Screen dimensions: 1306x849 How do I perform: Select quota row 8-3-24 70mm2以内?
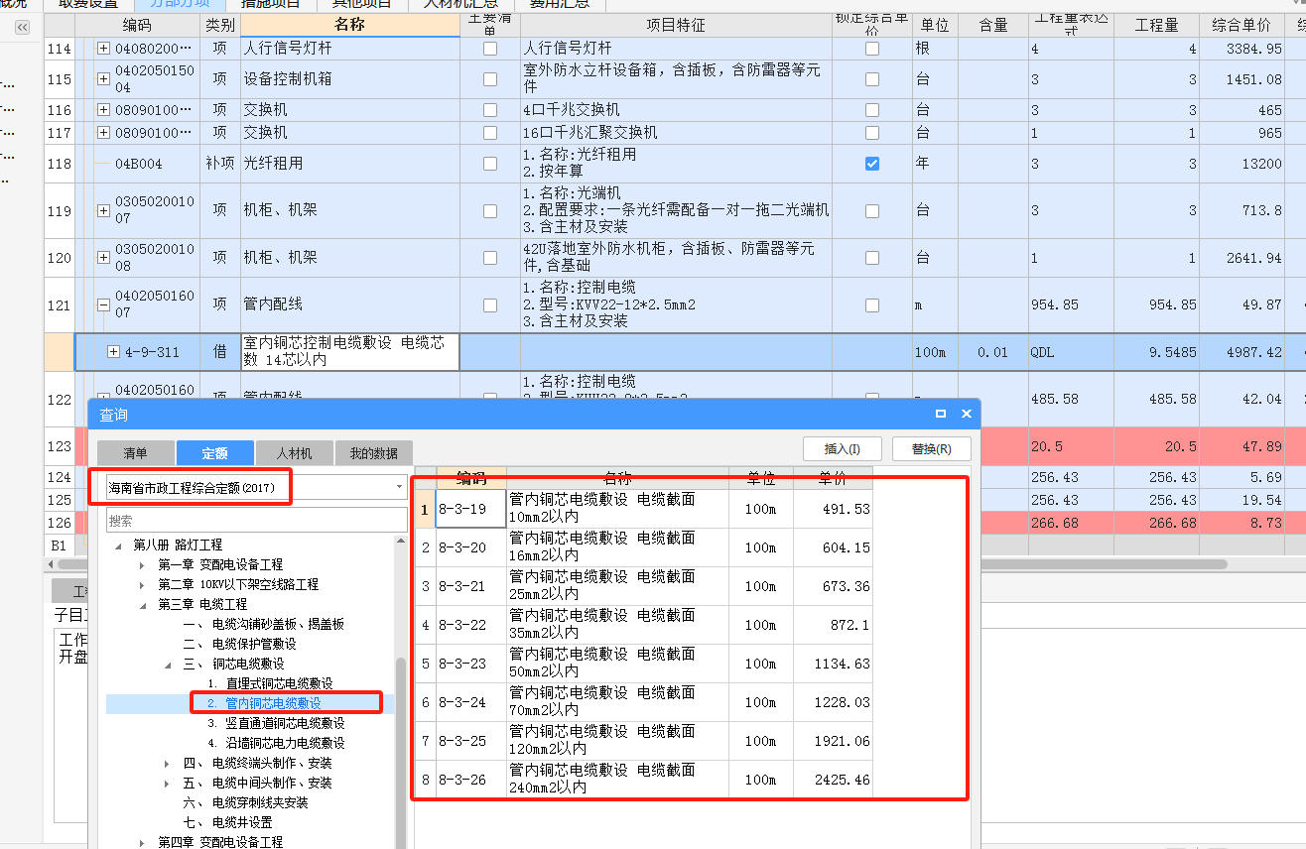pyautogui.click(x=643, y=702)
